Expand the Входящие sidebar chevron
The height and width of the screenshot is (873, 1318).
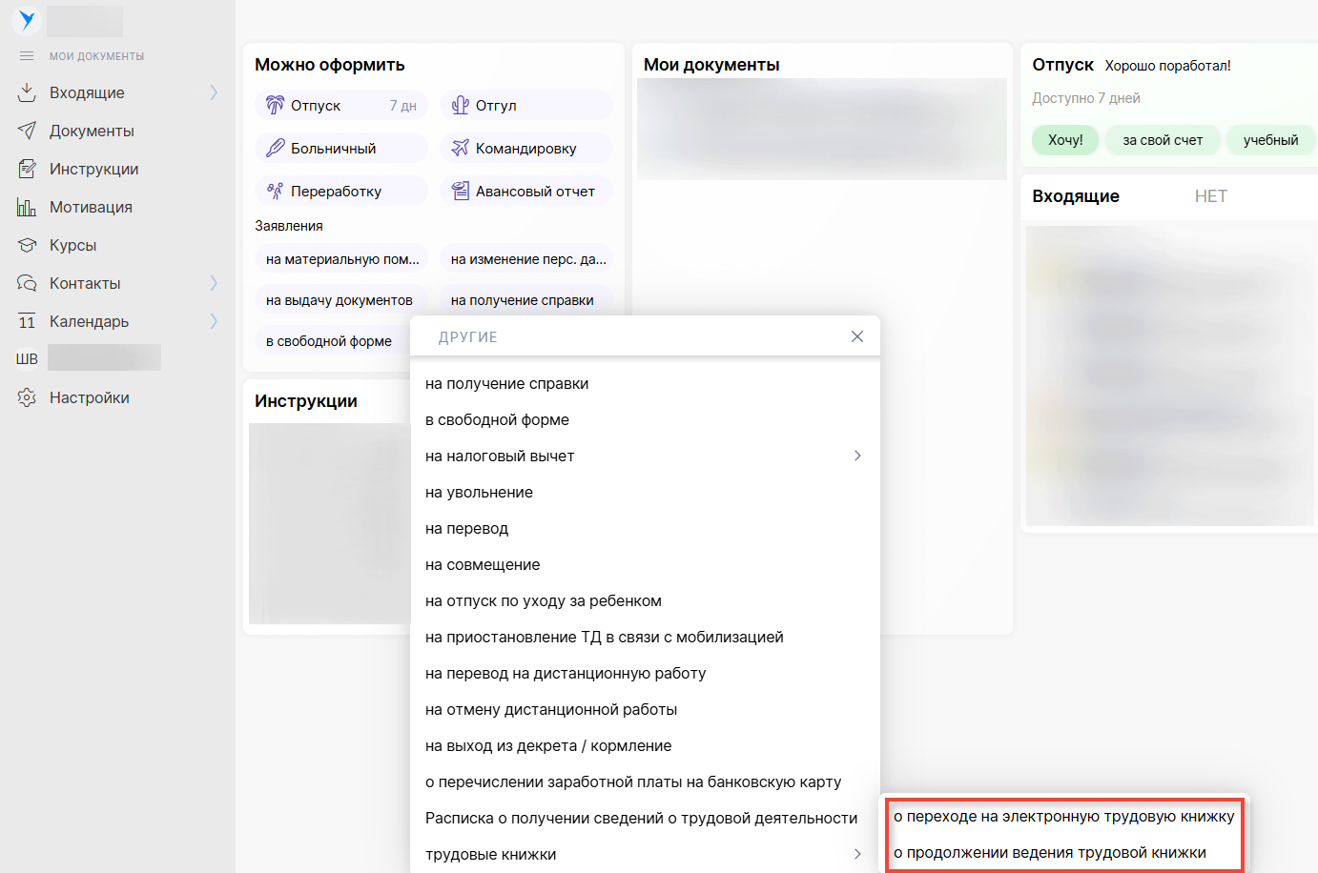click(x=214, y=92)
